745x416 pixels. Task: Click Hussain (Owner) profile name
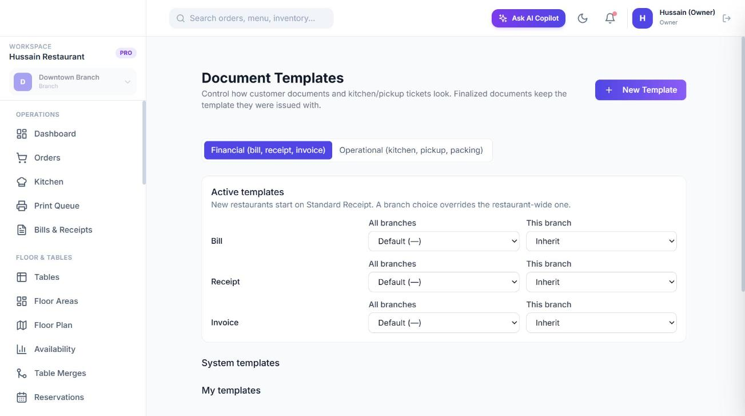click(687, 13)
